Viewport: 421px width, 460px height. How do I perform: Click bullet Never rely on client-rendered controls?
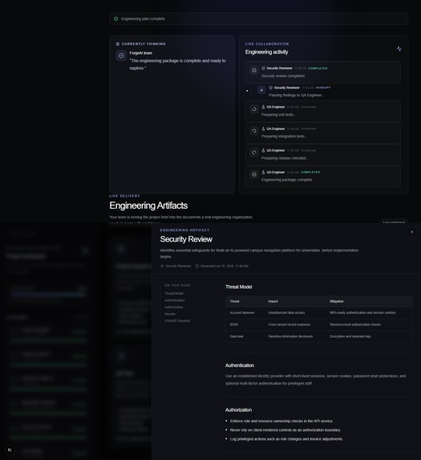(285, 430)
